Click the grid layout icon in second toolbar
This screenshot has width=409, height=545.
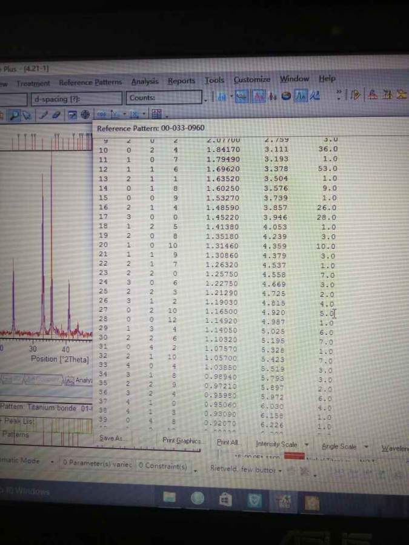point(157,113)
